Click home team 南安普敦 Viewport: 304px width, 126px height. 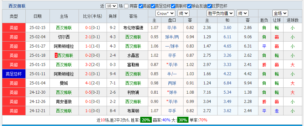tap(64, 102)
